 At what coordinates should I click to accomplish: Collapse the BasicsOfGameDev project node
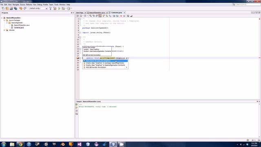(x=2, y=18)
